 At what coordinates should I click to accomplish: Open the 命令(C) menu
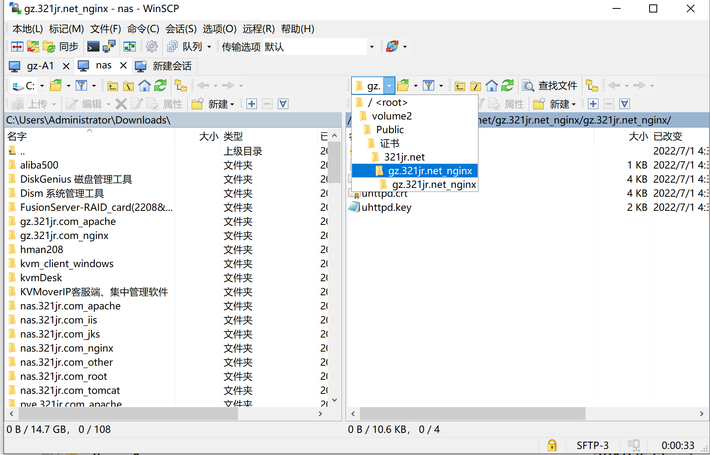point(143,29)
